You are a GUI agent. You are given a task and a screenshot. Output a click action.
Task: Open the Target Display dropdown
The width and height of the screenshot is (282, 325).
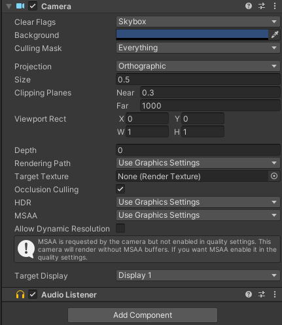tap(198, 275)
